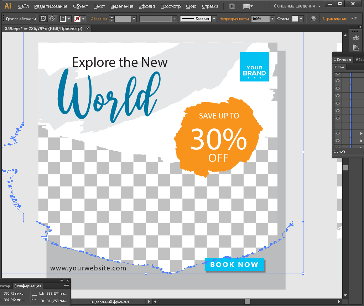Open Adobe Bridge via the Br icon
This screenshot has width=364, height=306.
pos(233,6)
